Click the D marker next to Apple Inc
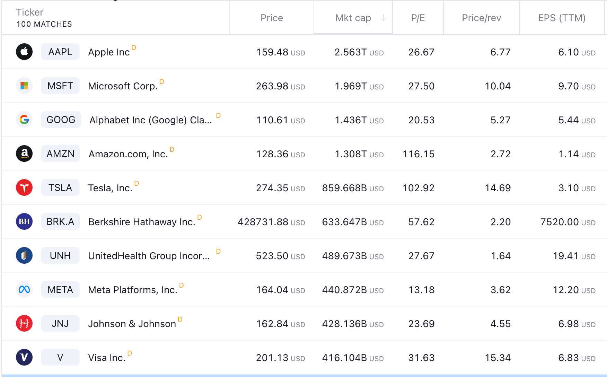The height and width of the screenshot is (377, 607). (x=134, y=47)
